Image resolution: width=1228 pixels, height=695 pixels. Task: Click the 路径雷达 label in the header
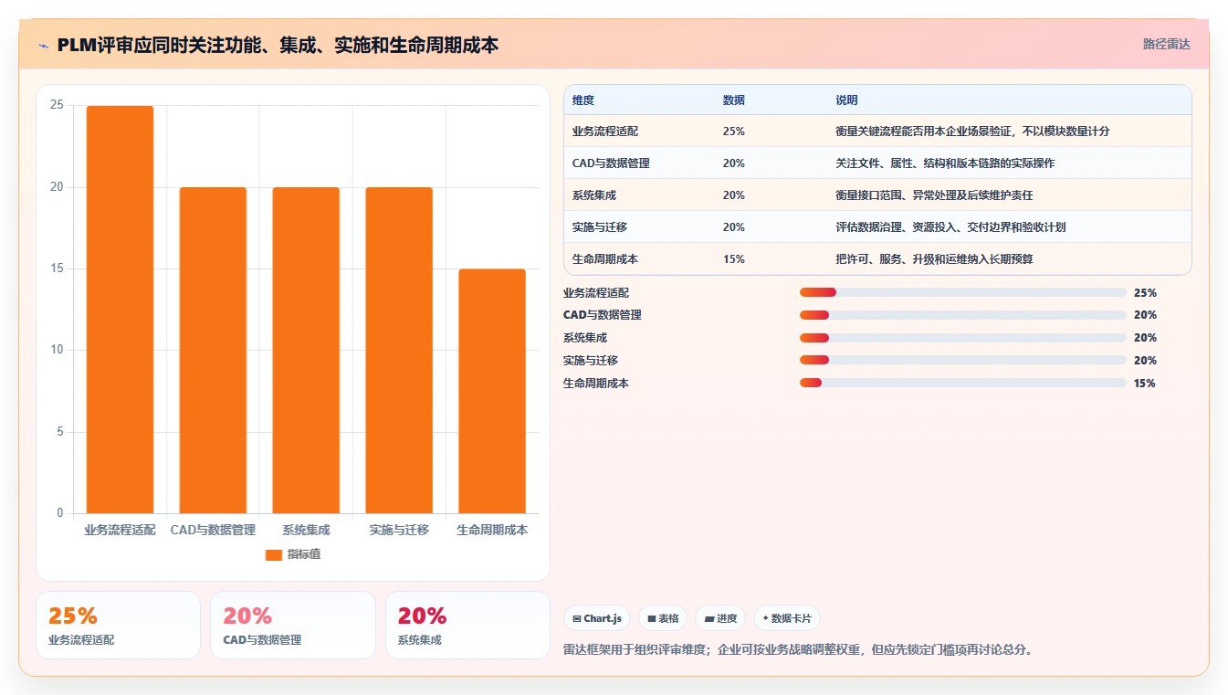pos(1167,44)
